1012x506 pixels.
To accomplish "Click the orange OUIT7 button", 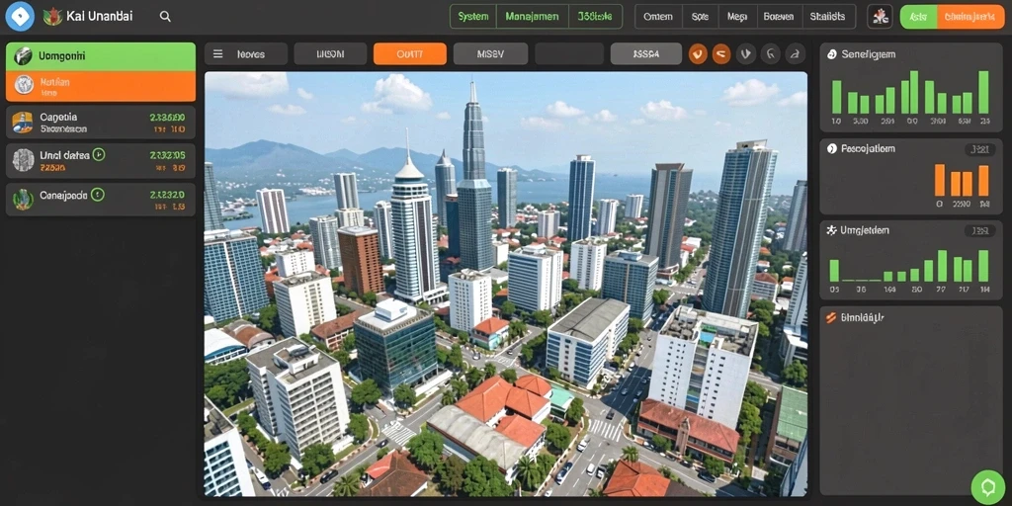I will coord(410,54).
